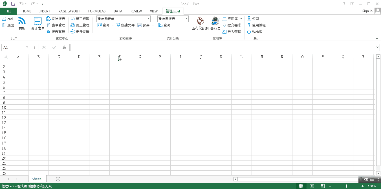Open the FILE tab
381x189 pixels.
[x=8, y=11]
